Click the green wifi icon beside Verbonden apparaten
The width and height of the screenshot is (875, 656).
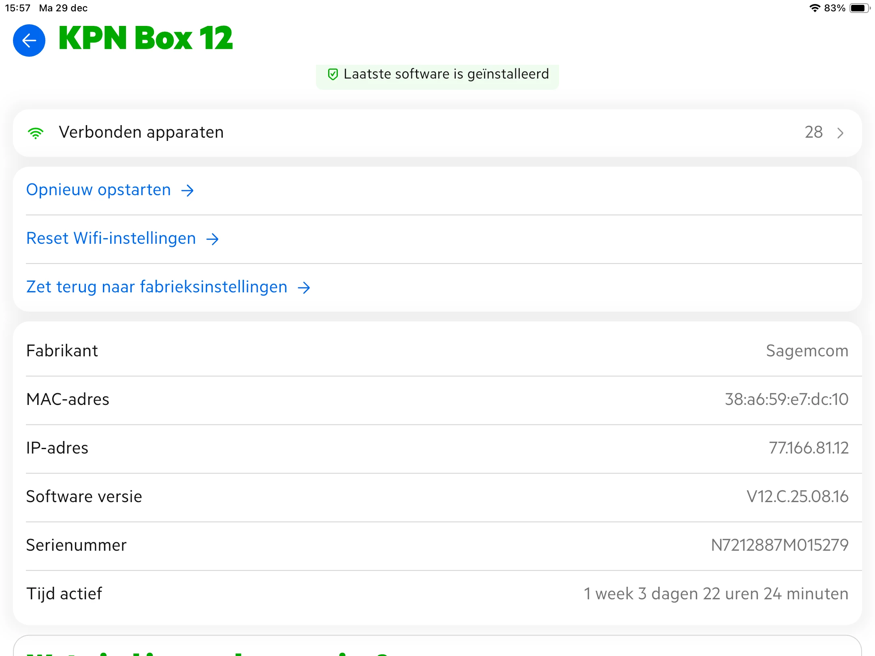36,133
